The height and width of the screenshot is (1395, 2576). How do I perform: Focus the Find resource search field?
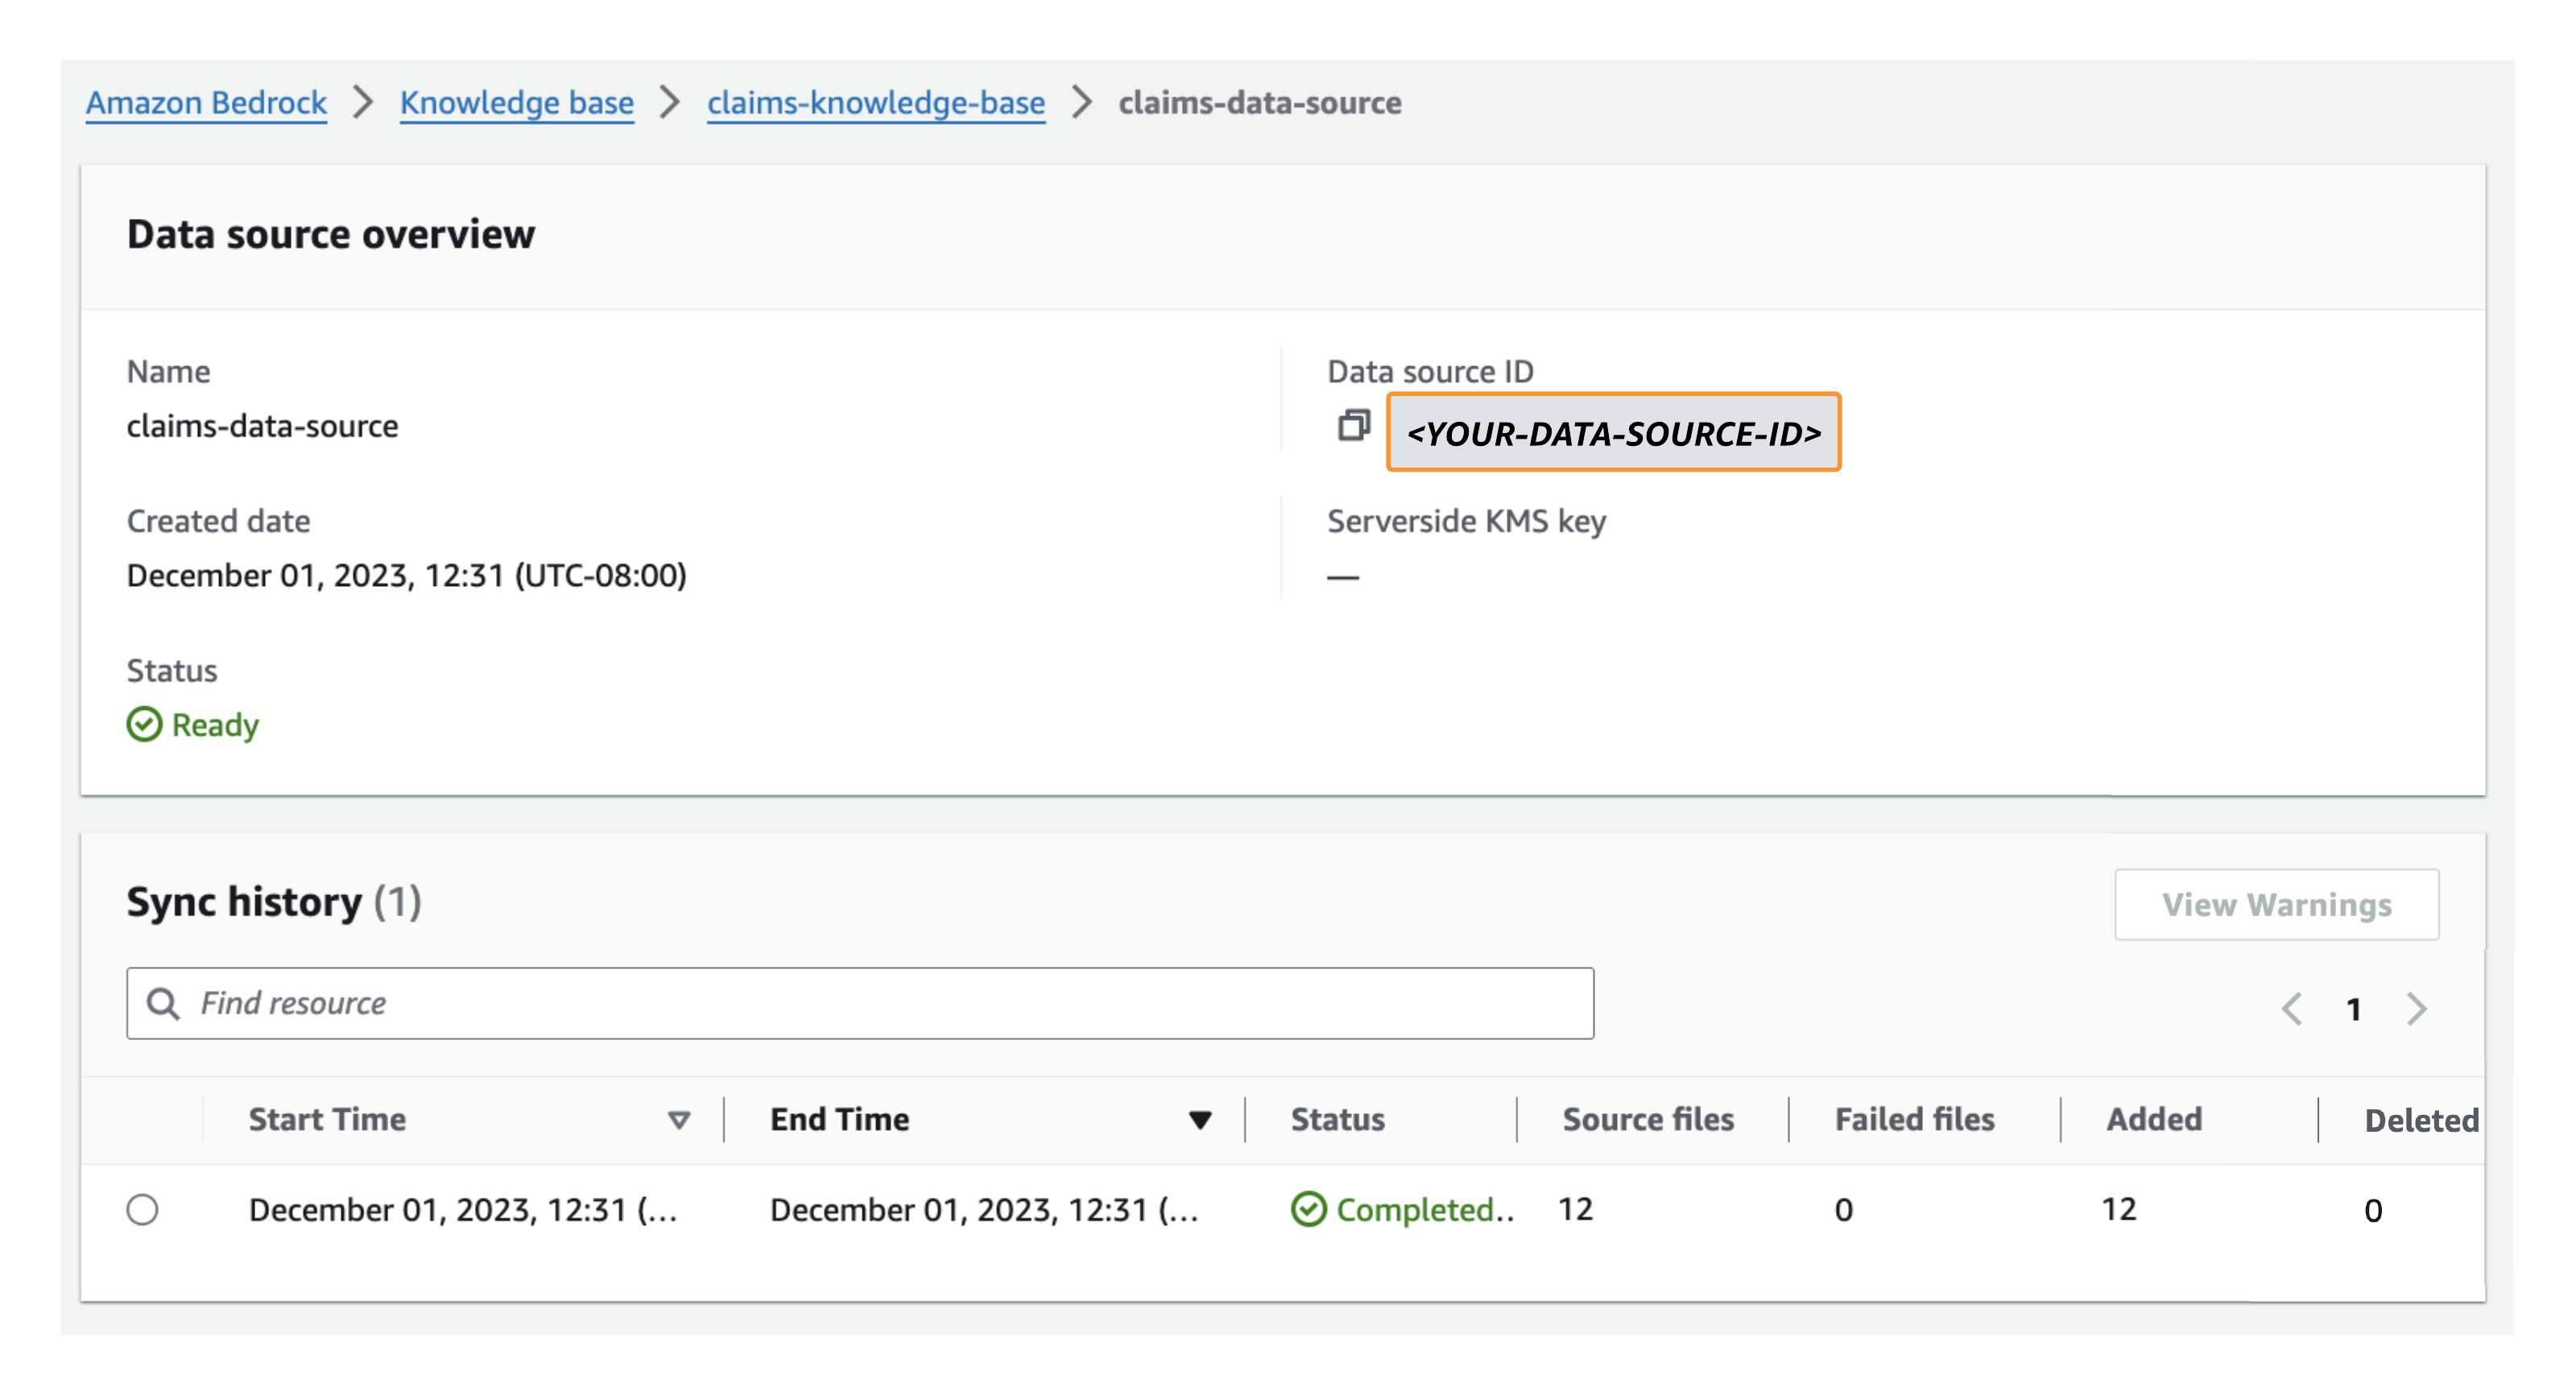[x=860, y=1003]
